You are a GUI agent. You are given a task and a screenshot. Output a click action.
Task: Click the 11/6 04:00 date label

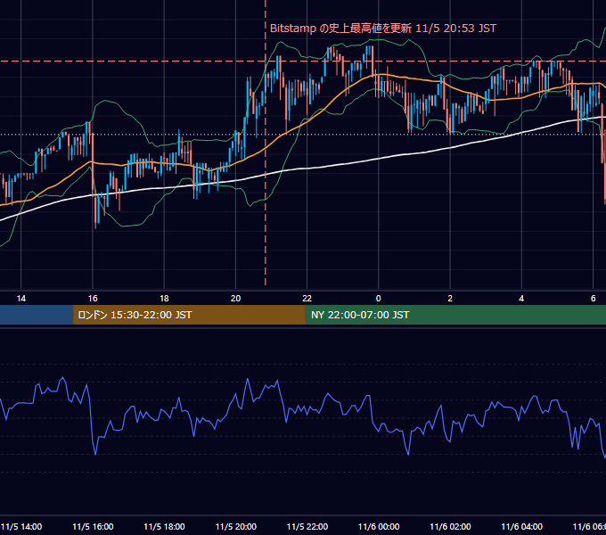click(521, 526)
